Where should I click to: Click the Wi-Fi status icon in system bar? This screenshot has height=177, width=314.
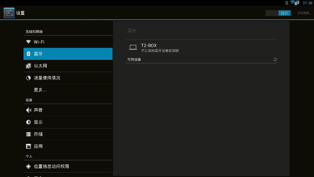click(x=293, y=3)
